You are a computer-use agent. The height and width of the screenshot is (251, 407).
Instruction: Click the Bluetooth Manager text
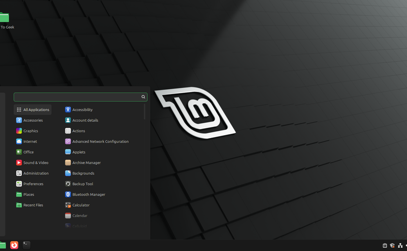[x=89, y=195]
